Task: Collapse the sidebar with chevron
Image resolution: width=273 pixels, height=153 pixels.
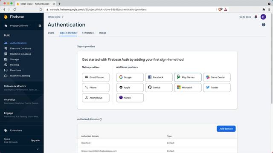Action: [38, 149]
